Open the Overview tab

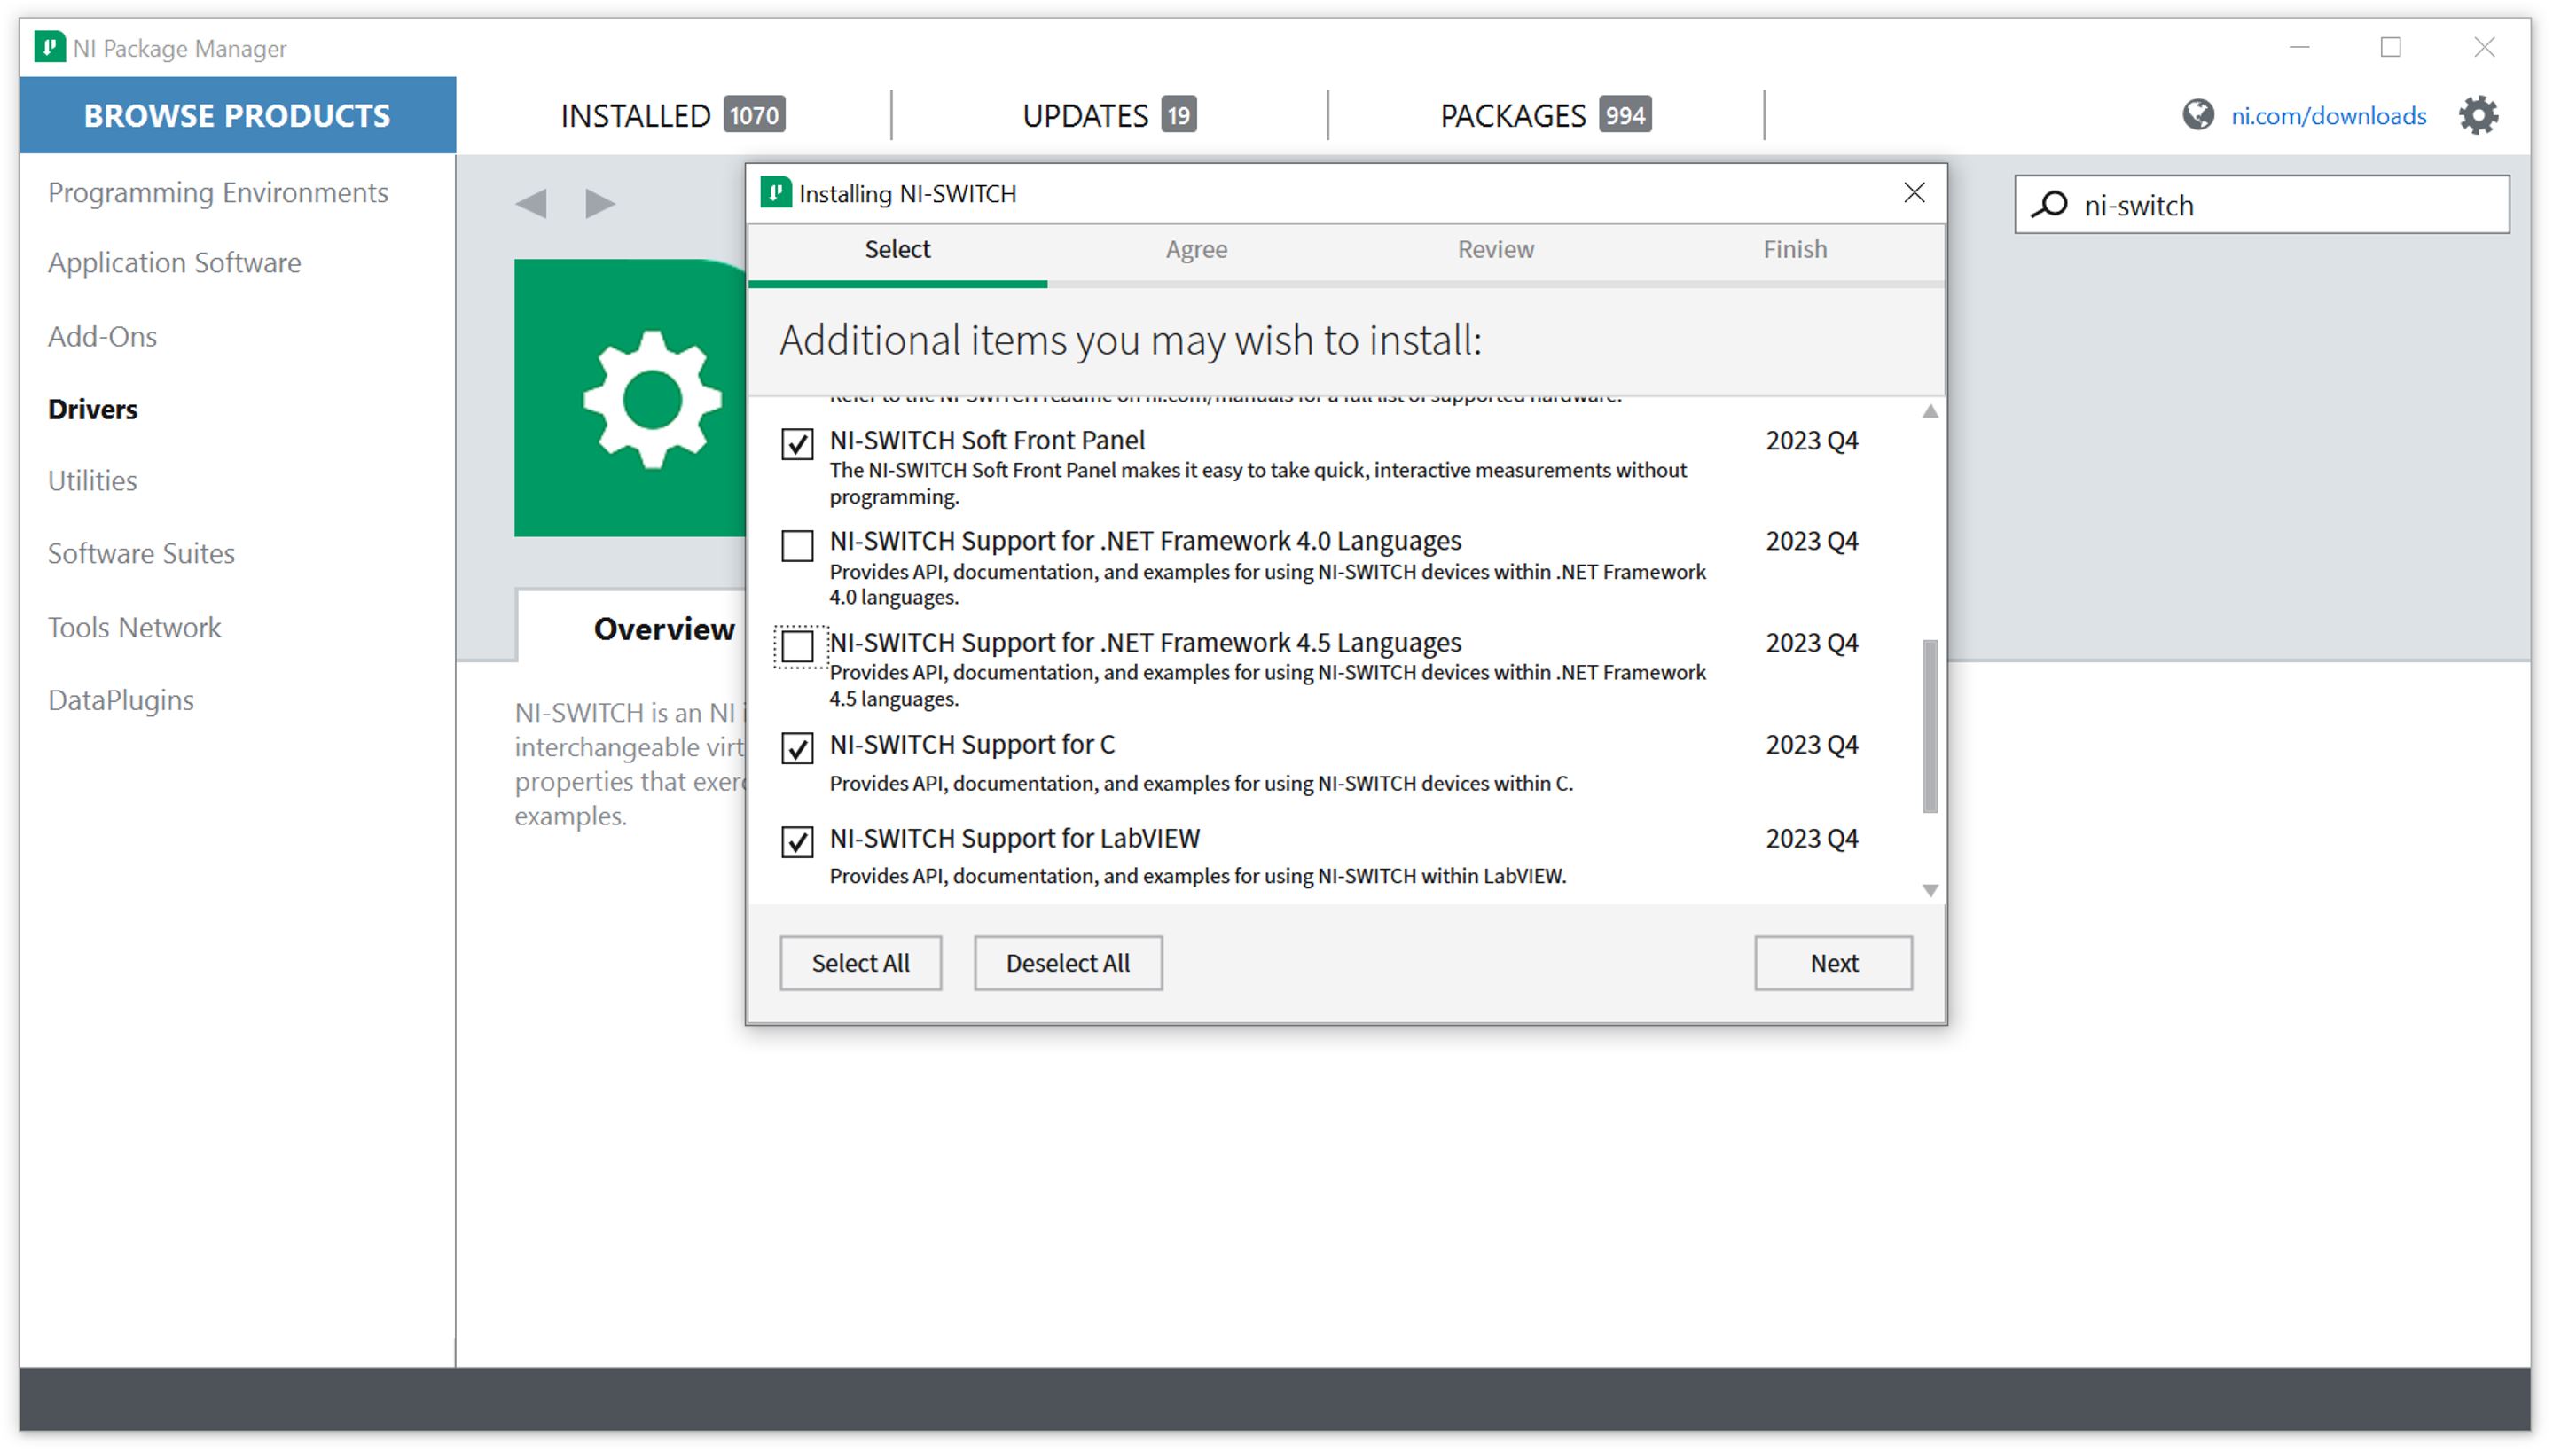click(x=663, y=629)
